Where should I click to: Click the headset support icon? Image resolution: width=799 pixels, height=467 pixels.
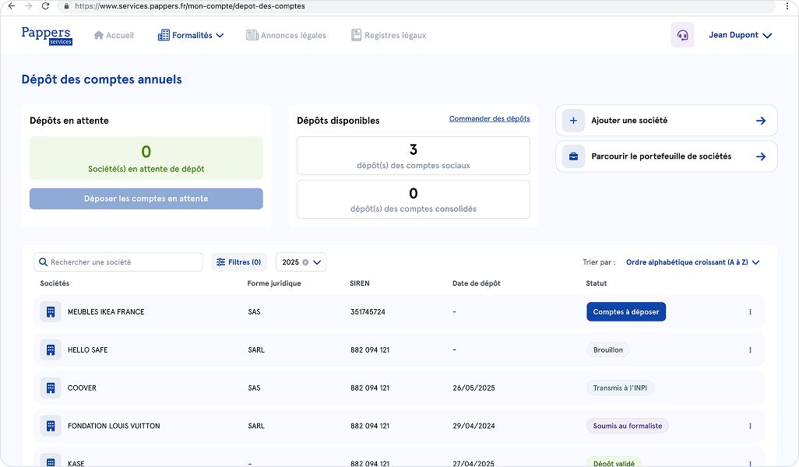(683, 35)
